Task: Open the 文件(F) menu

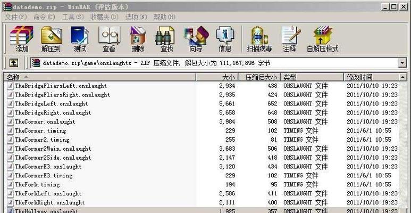Action: click(x=16, y=17)
